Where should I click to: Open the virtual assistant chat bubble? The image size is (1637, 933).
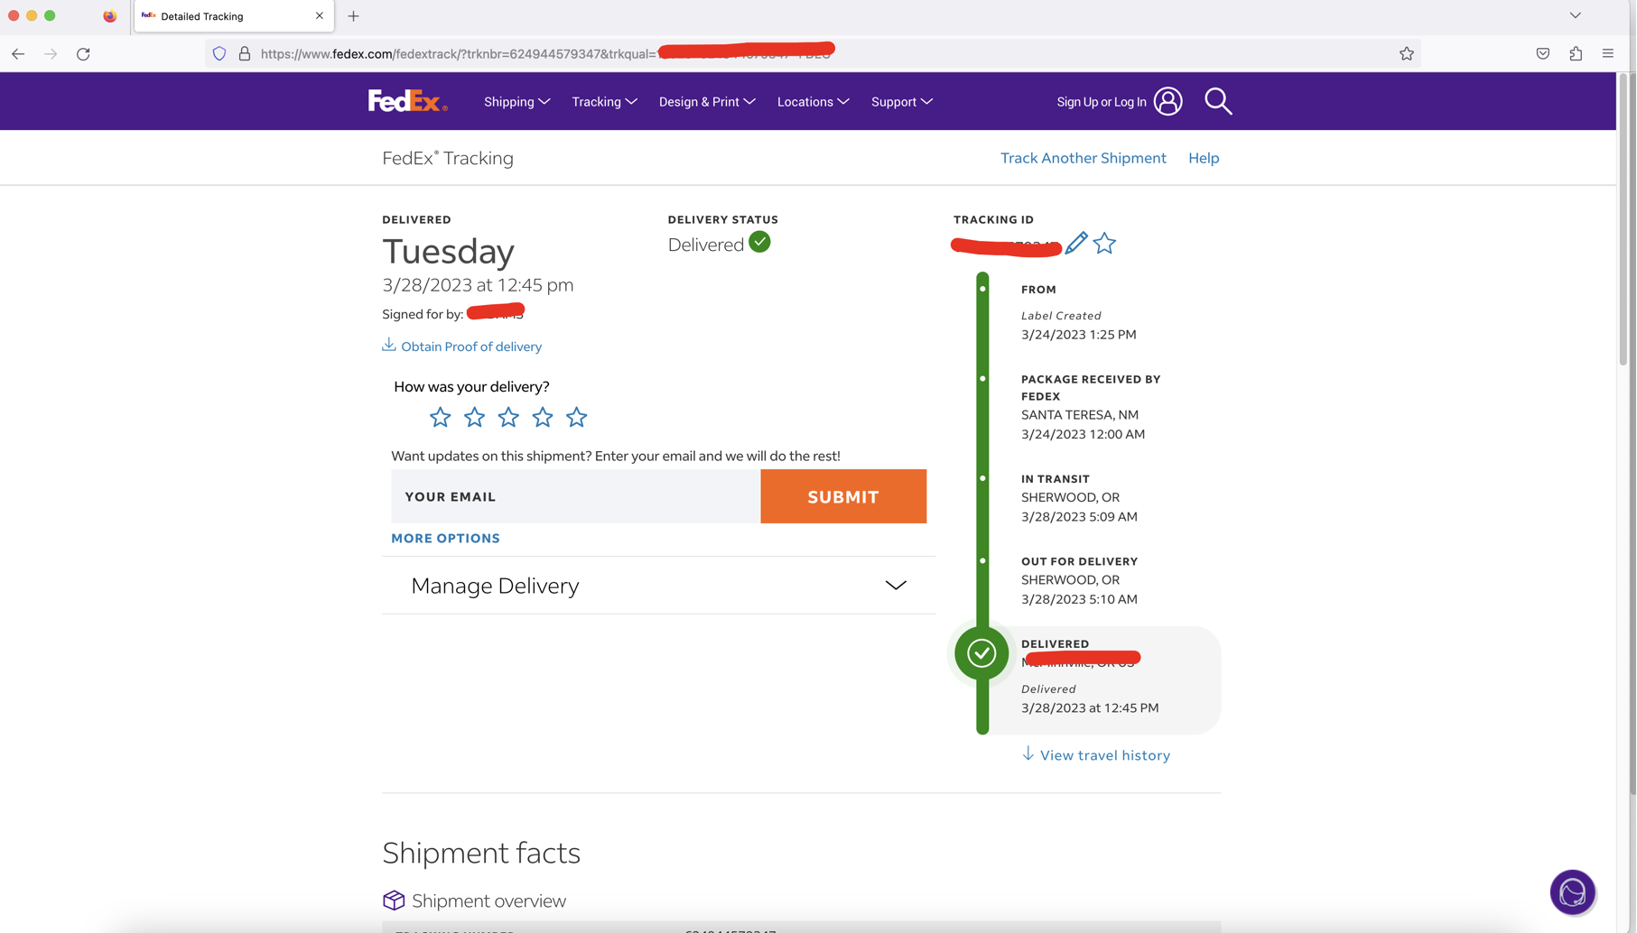pyautogui.click(x=1573, y=892)
